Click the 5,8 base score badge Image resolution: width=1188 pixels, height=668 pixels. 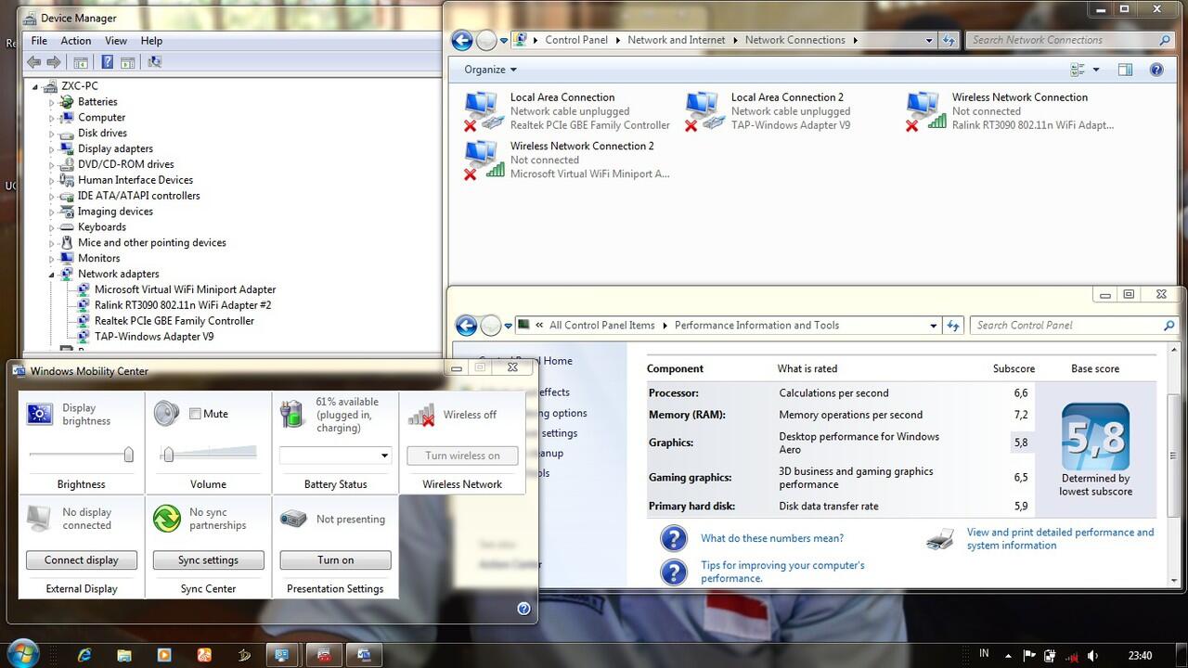[x=1095, y=437]
